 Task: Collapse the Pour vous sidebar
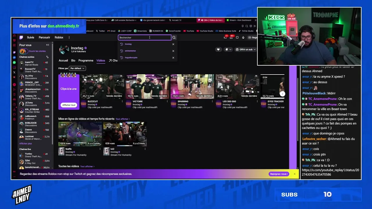point(47,45)
